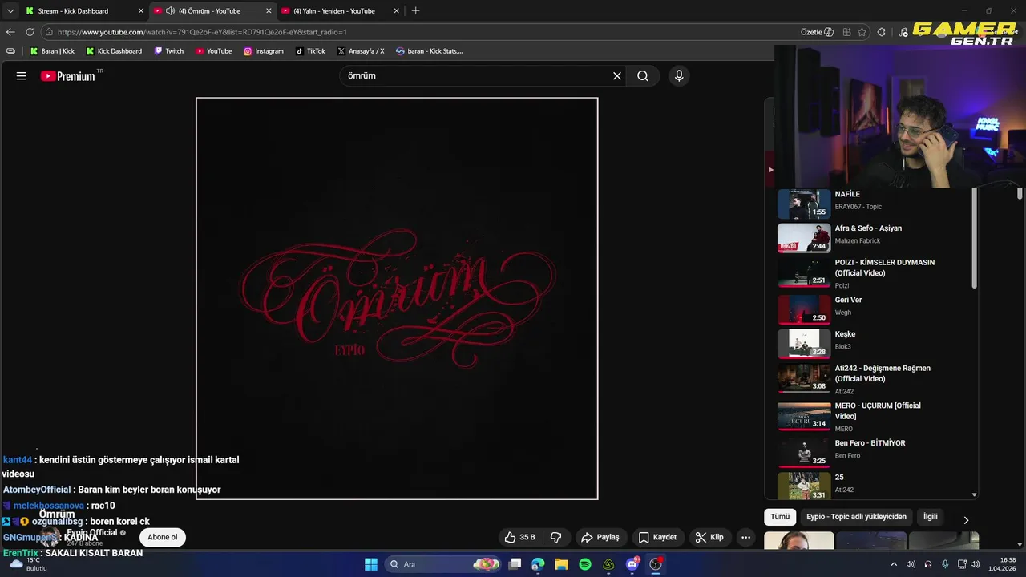Open OBS Studio from the taskbar
The height and width of the screenshot is (577, 1026).
tap(656, 564)
